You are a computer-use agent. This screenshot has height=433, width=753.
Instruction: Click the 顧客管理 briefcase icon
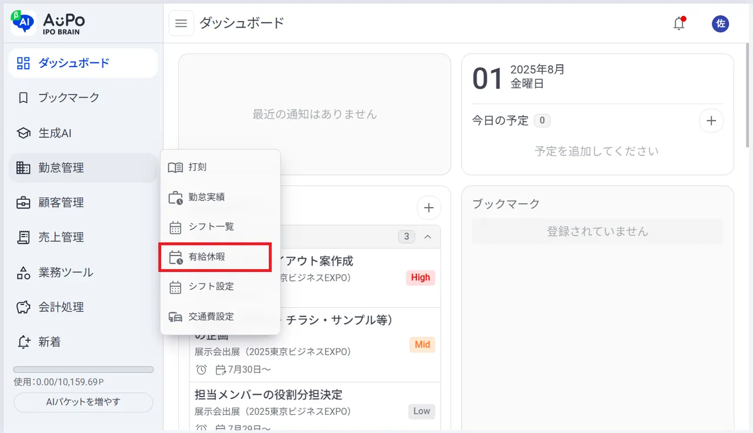point(23,203)
